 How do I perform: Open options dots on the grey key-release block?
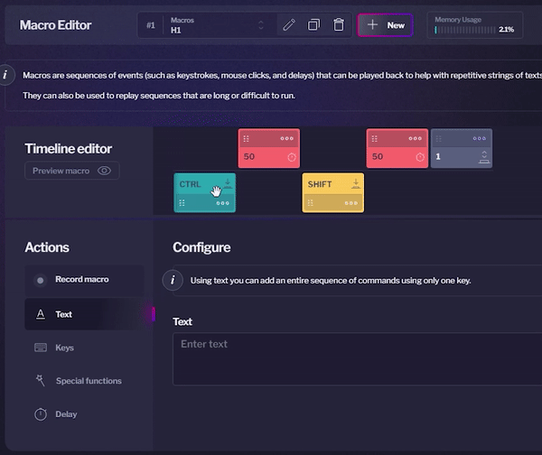pyautogui.click(x=480, y=139)
